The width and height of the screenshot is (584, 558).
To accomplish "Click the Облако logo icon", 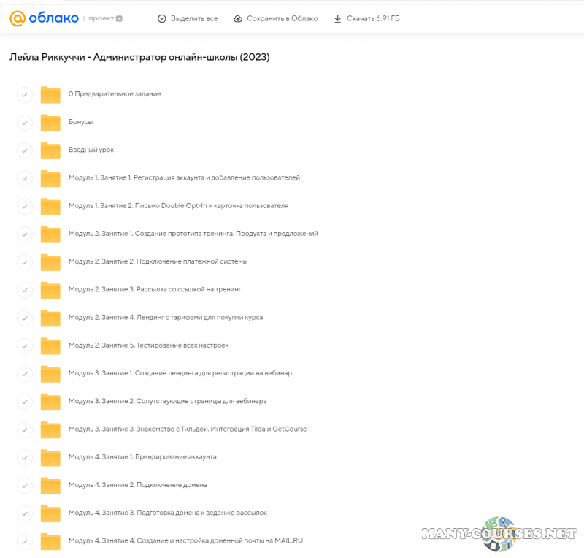I will tap(18, 18).
